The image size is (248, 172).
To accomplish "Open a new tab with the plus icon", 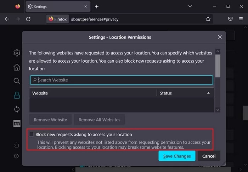I will click(x=97, y=7).
